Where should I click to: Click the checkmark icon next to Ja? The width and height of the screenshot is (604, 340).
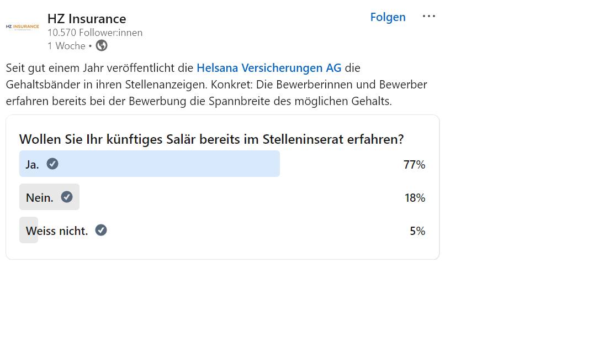(x=51, y=163)
